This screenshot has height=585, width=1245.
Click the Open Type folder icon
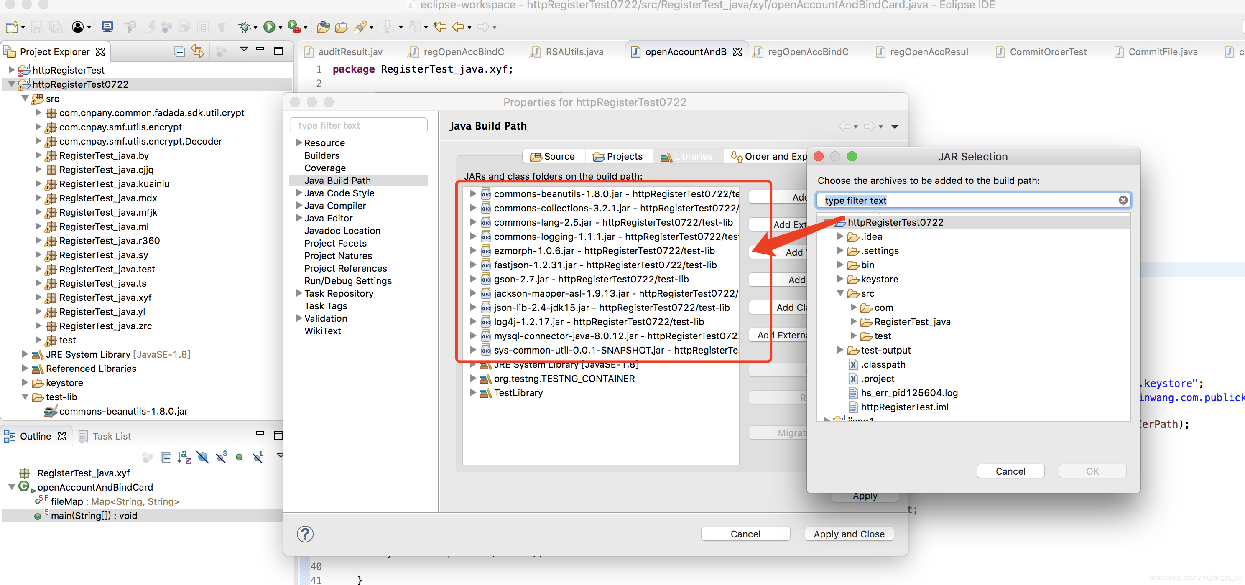[x=323, y=27]
